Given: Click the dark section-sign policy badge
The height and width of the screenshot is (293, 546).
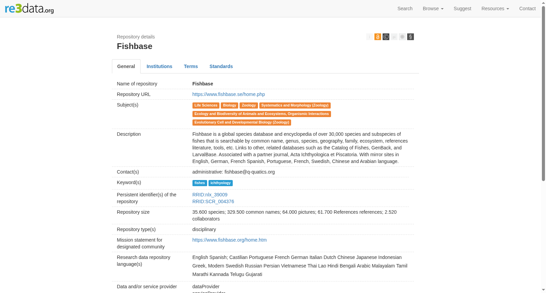Looking at the screenshot, I should [410, 37].
